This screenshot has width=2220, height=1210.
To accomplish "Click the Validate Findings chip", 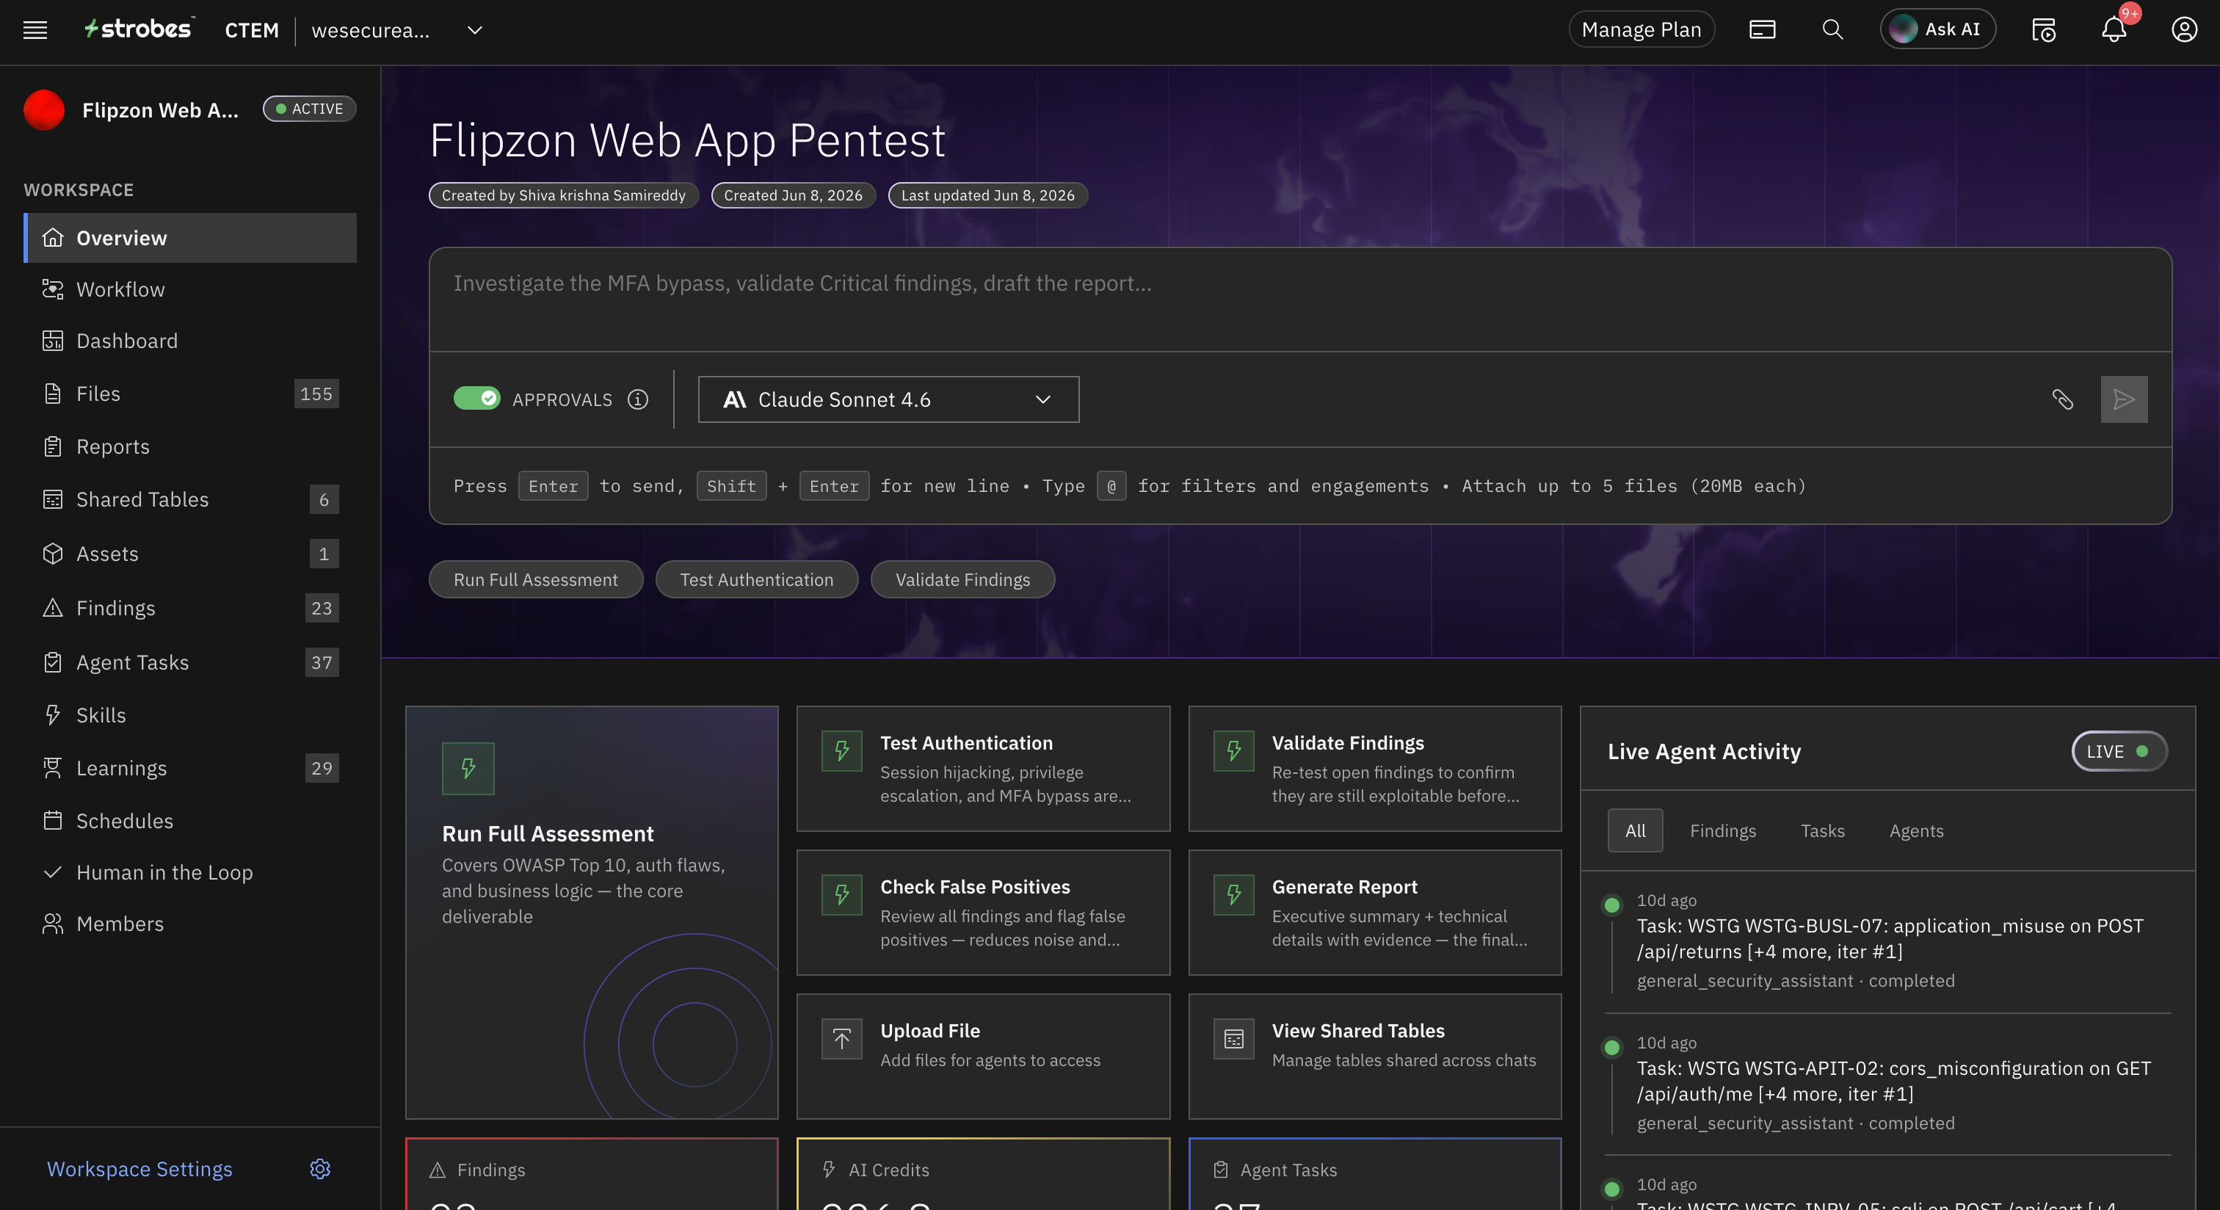I will click(962, 579).
